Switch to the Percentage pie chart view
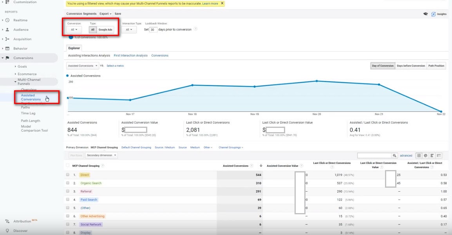This screenshot has height=235, width=452. click(x=425, y=156)
